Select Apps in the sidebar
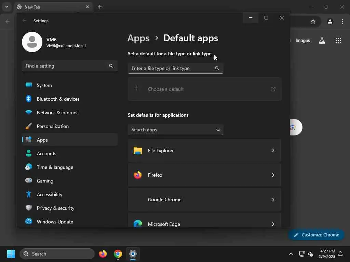Screen dimensions: 350x262 click(x=70, y=140)
